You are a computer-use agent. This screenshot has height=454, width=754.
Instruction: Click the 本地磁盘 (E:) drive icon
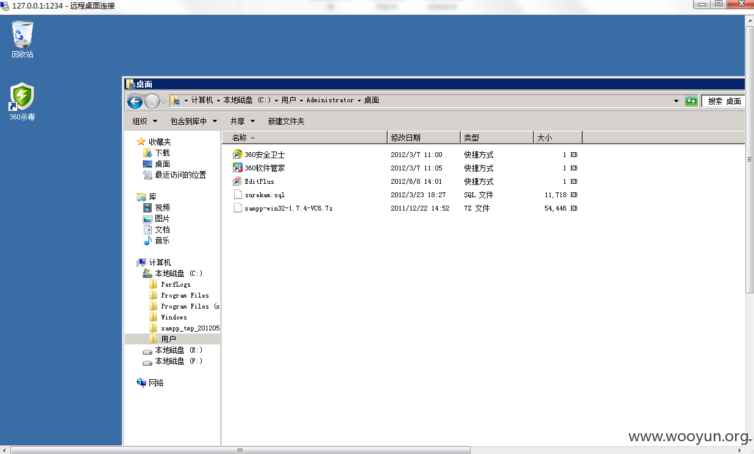[148, 351]
